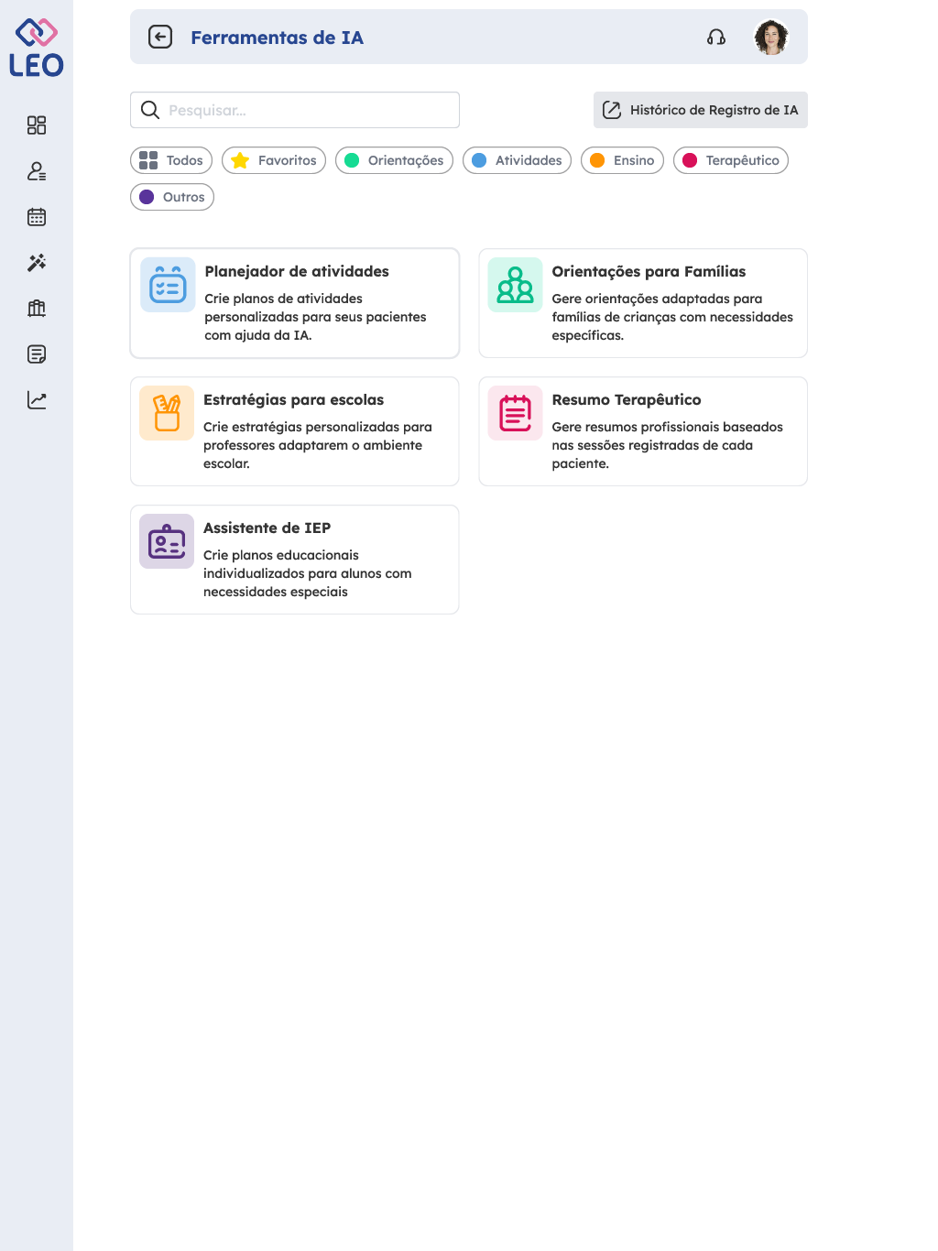Screen dimensions: 938x1251
Task: Open the dashboard grid icon in sidebar
Action: [x=37, y=125]
